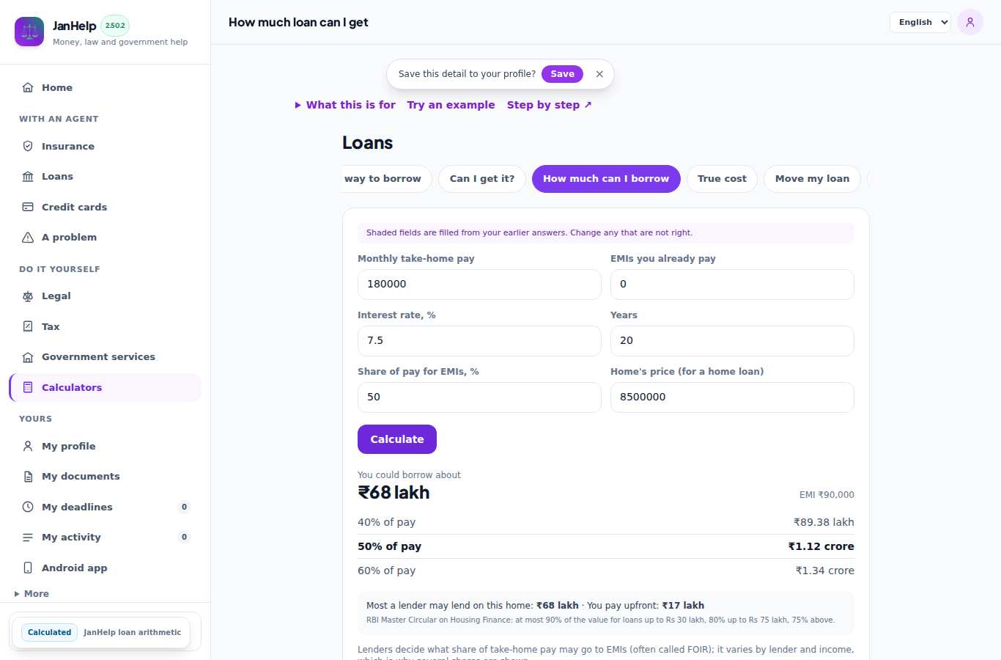Click the Calculated status badge

pyautogui.click(x=50, y=632)
